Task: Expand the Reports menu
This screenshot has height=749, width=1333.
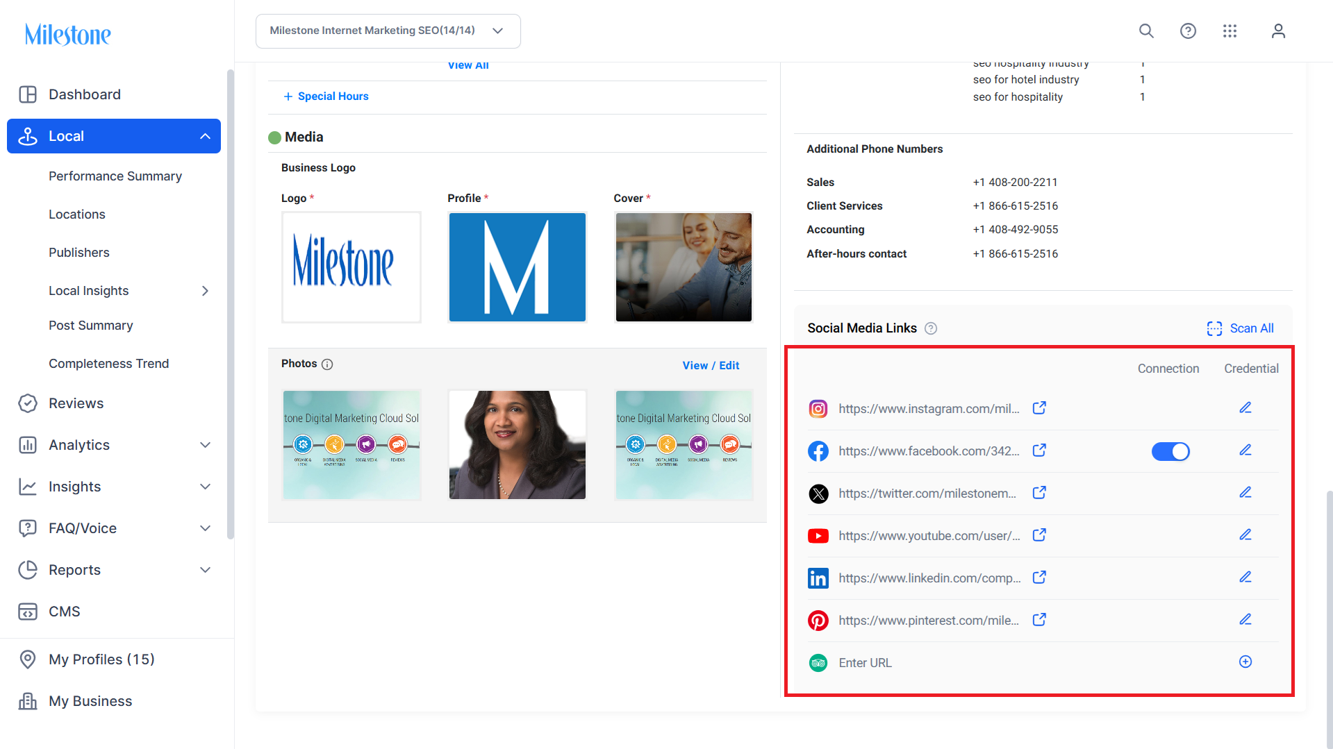Action: [205, 570]
